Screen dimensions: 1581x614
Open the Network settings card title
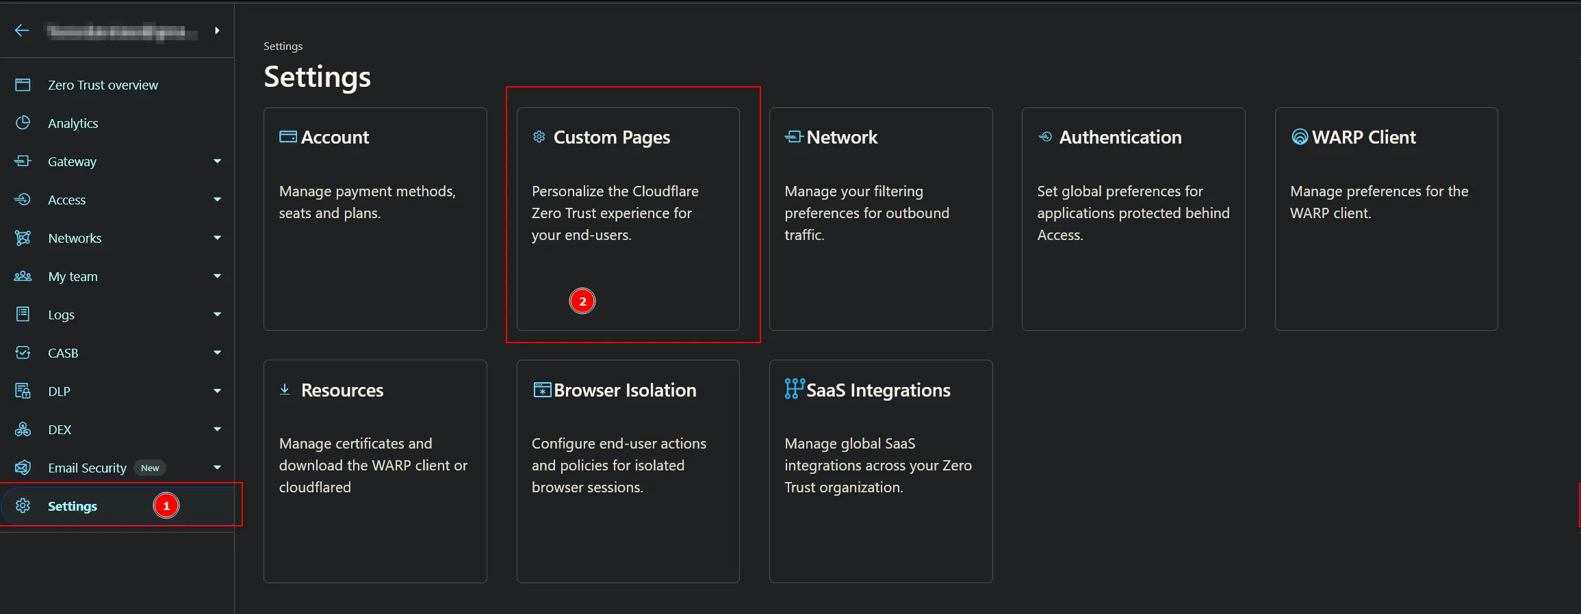[842, 137]
